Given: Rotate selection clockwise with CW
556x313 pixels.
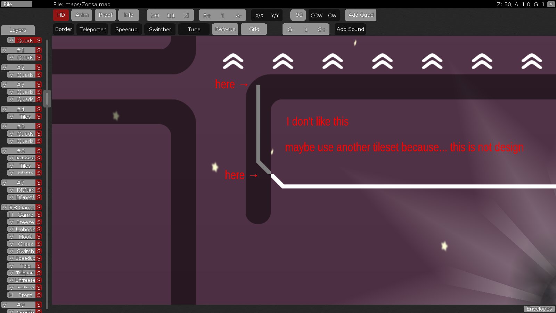Looking at the screenshot, I should coord(332,15).
